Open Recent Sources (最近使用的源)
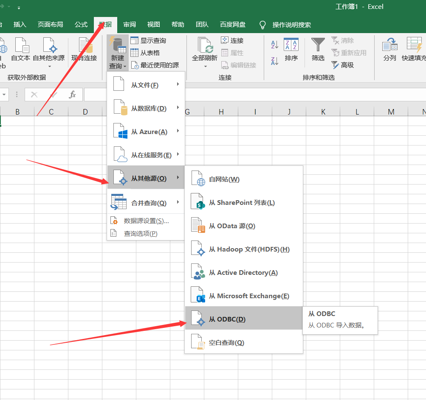 pos(155,65)
